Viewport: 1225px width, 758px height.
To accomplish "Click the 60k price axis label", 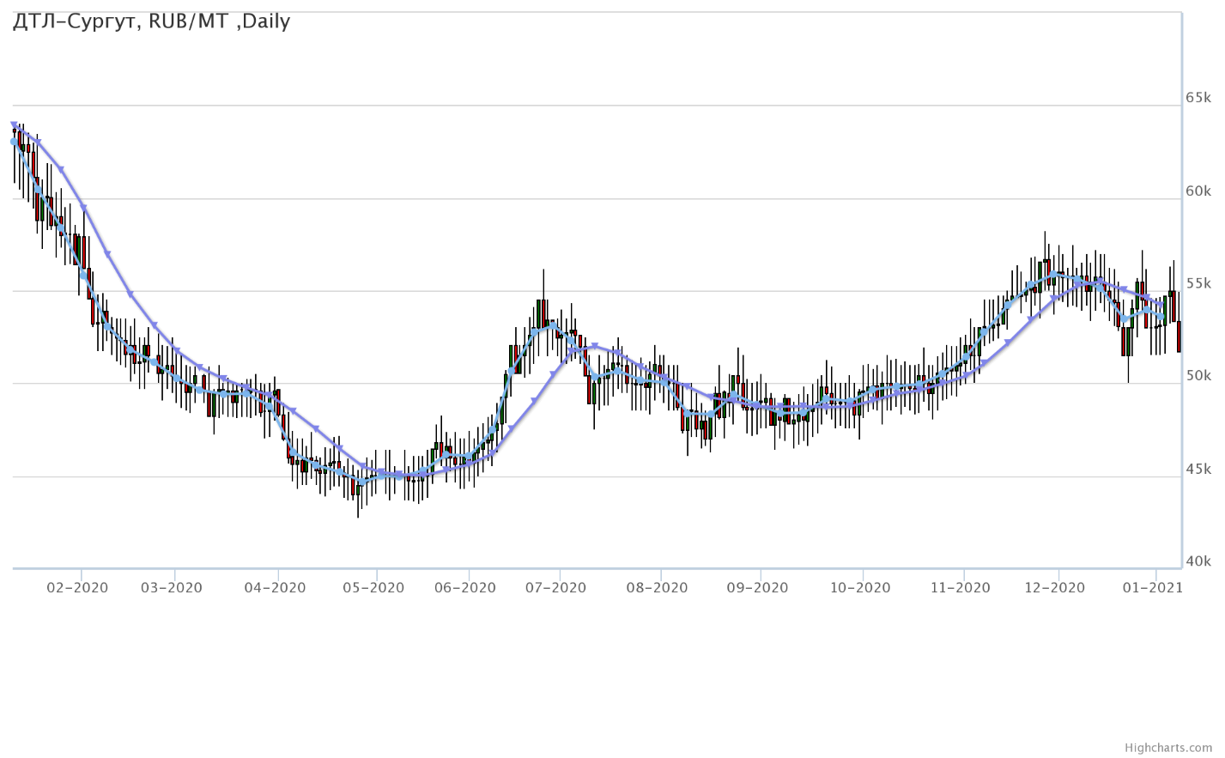I will coord(1198,191).
